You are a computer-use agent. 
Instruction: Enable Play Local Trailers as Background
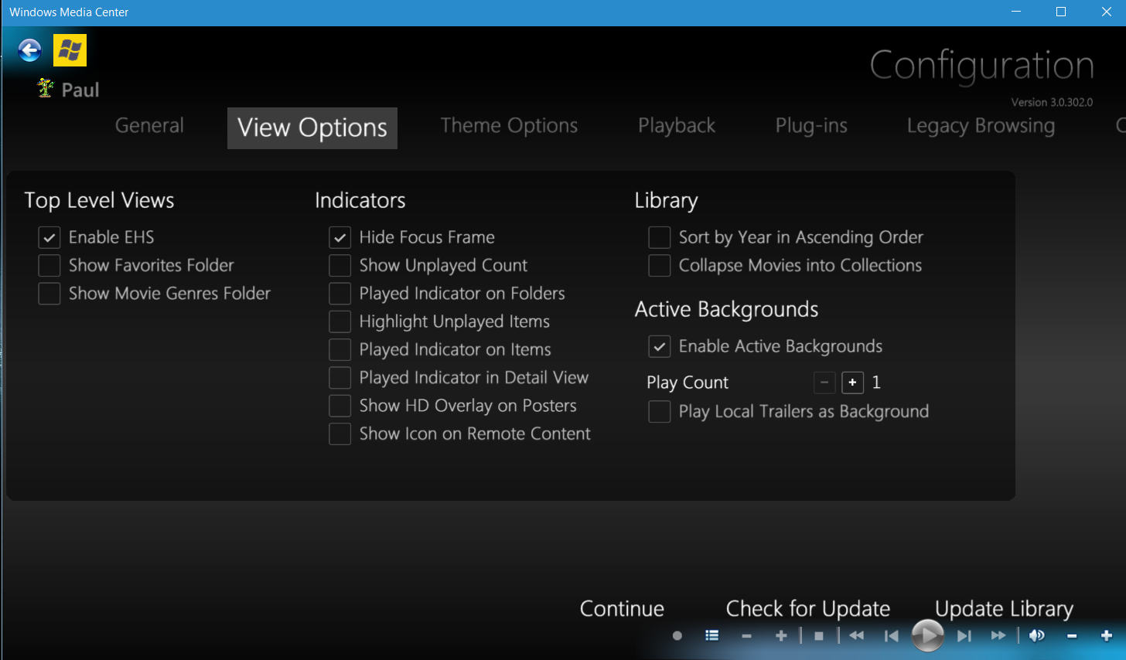tap(659, 411)
